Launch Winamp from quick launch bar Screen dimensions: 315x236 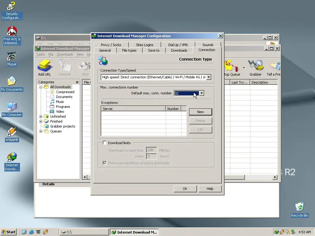click(46, 232)
